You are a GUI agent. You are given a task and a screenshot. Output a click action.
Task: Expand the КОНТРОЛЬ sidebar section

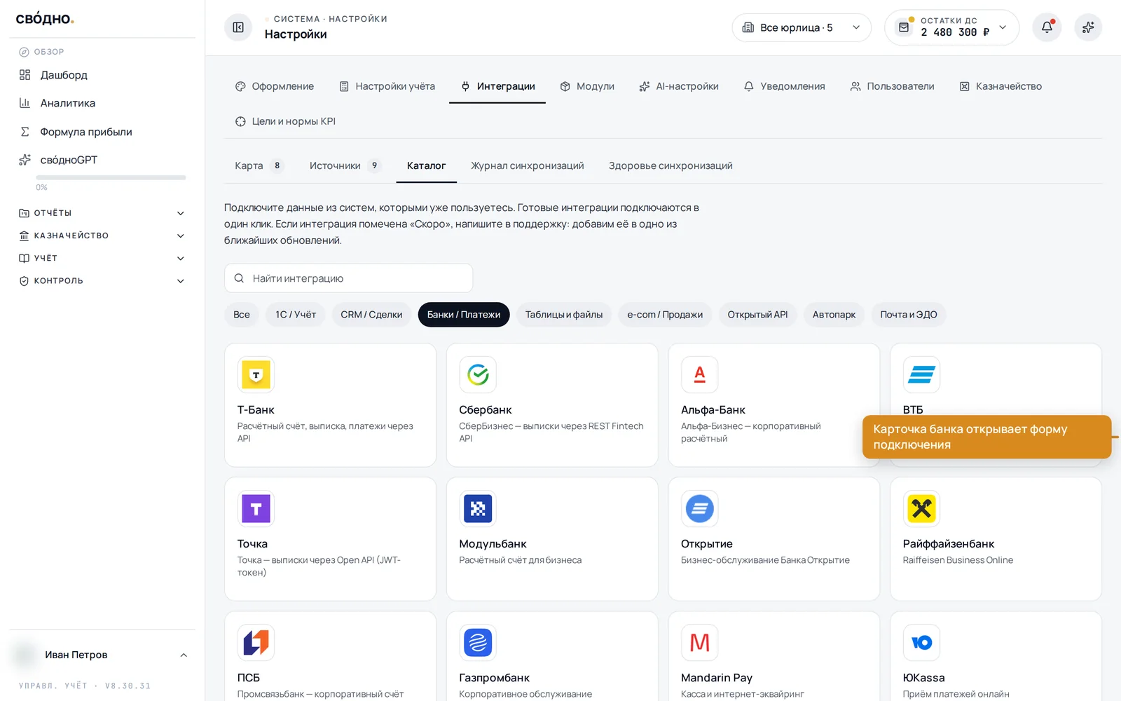[x=102, y=280]
